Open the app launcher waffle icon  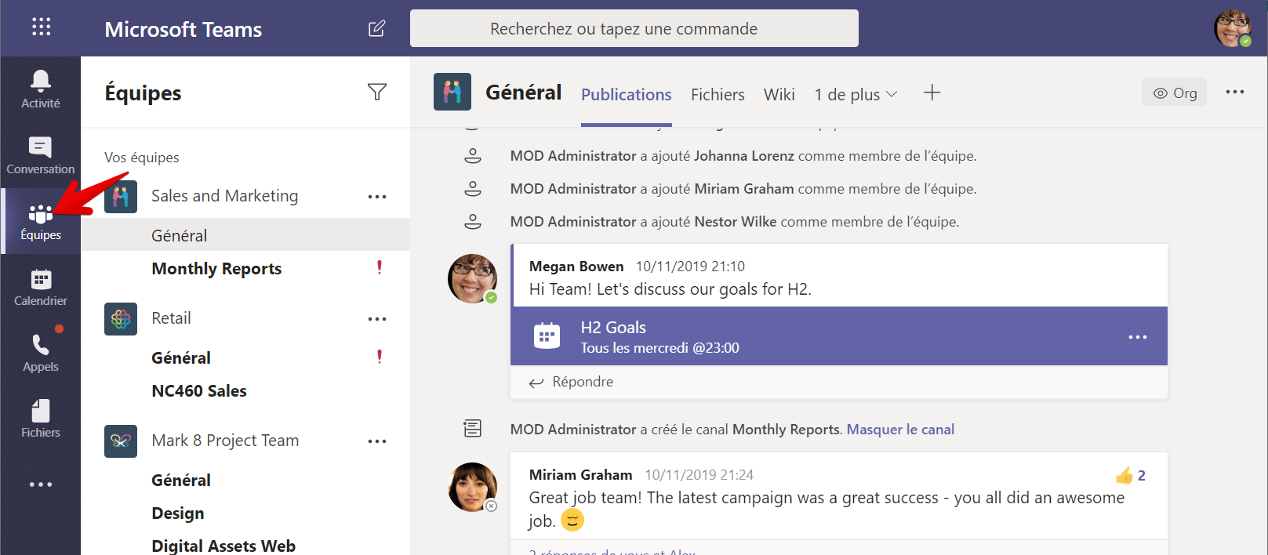pos(41,27)
